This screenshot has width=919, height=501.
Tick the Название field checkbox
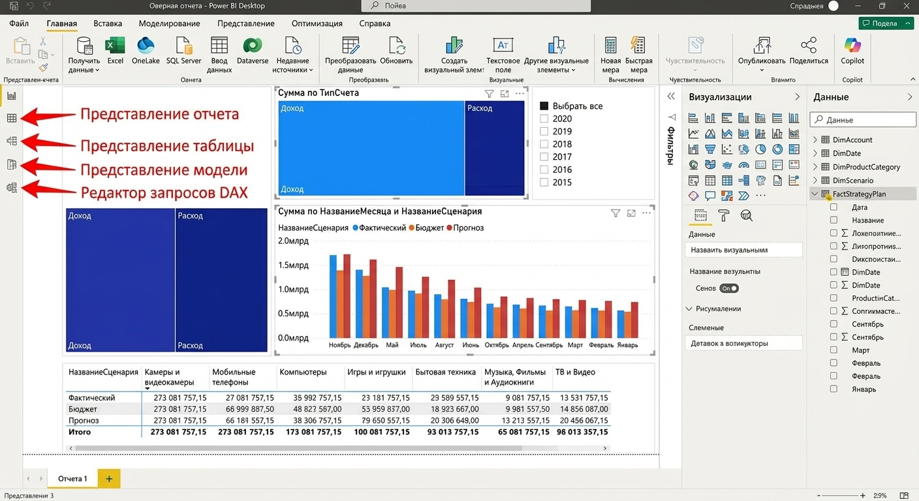(x=833, y=220)
